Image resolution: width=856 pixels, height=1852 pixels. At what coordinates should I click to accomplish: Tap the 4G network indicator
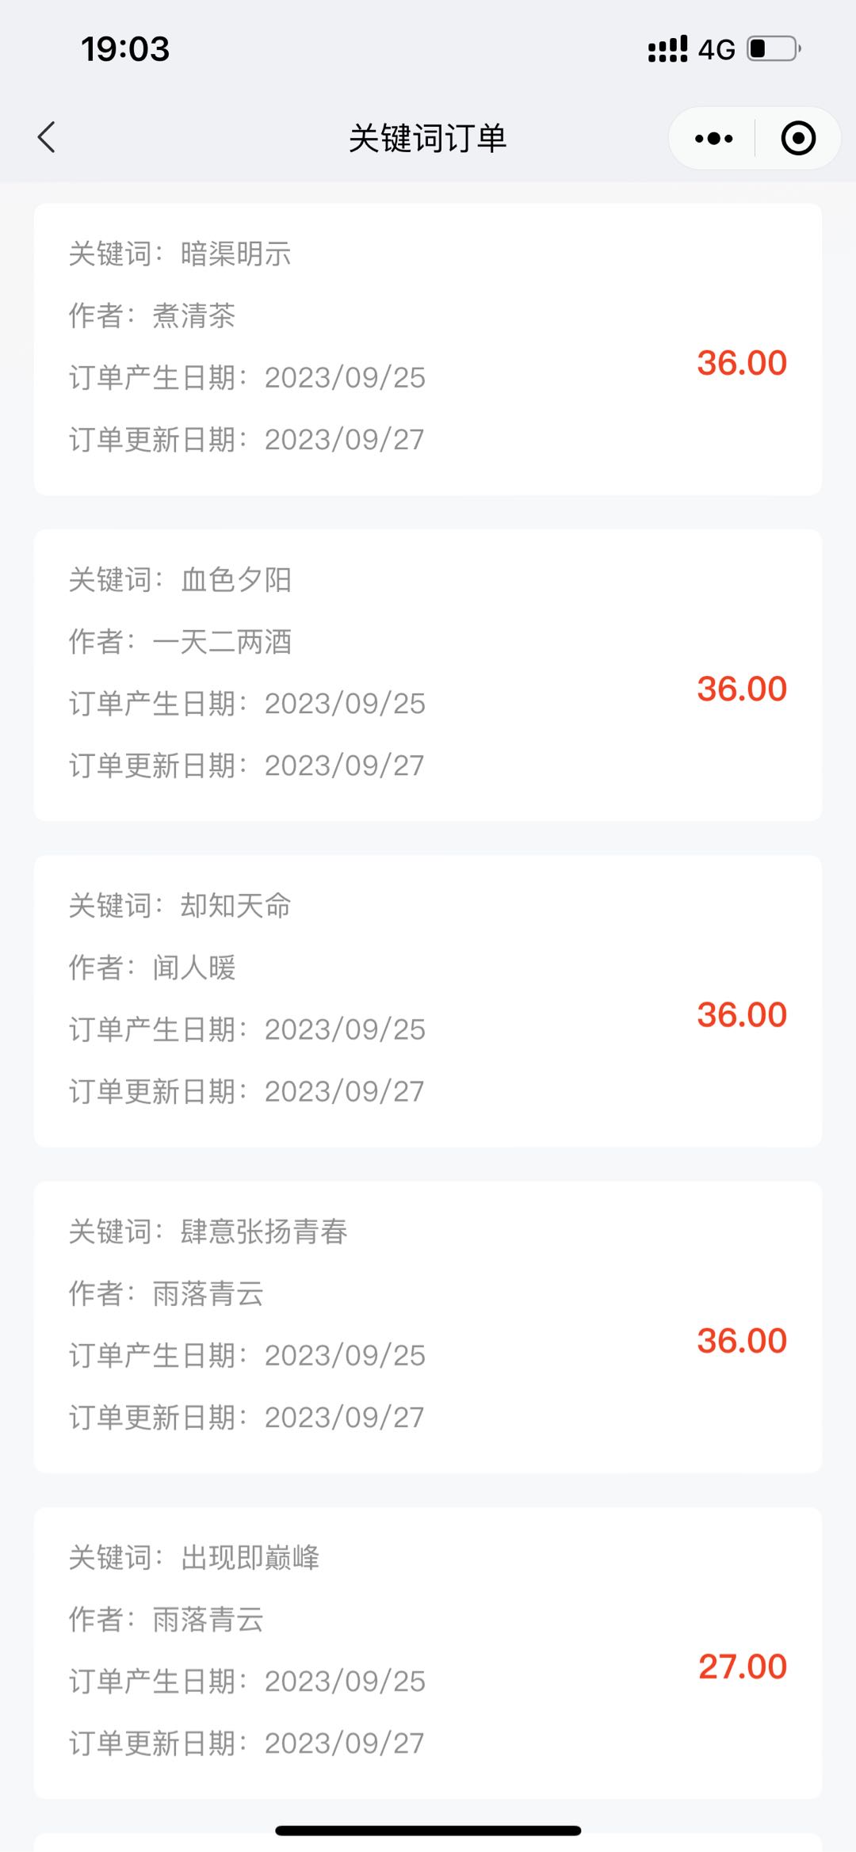(x=717, y=50)
